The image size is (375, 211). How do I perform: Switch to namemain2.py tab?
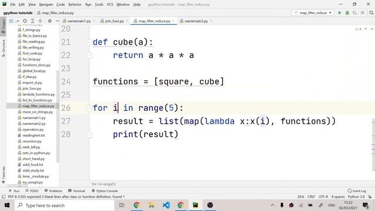(196, 21)
